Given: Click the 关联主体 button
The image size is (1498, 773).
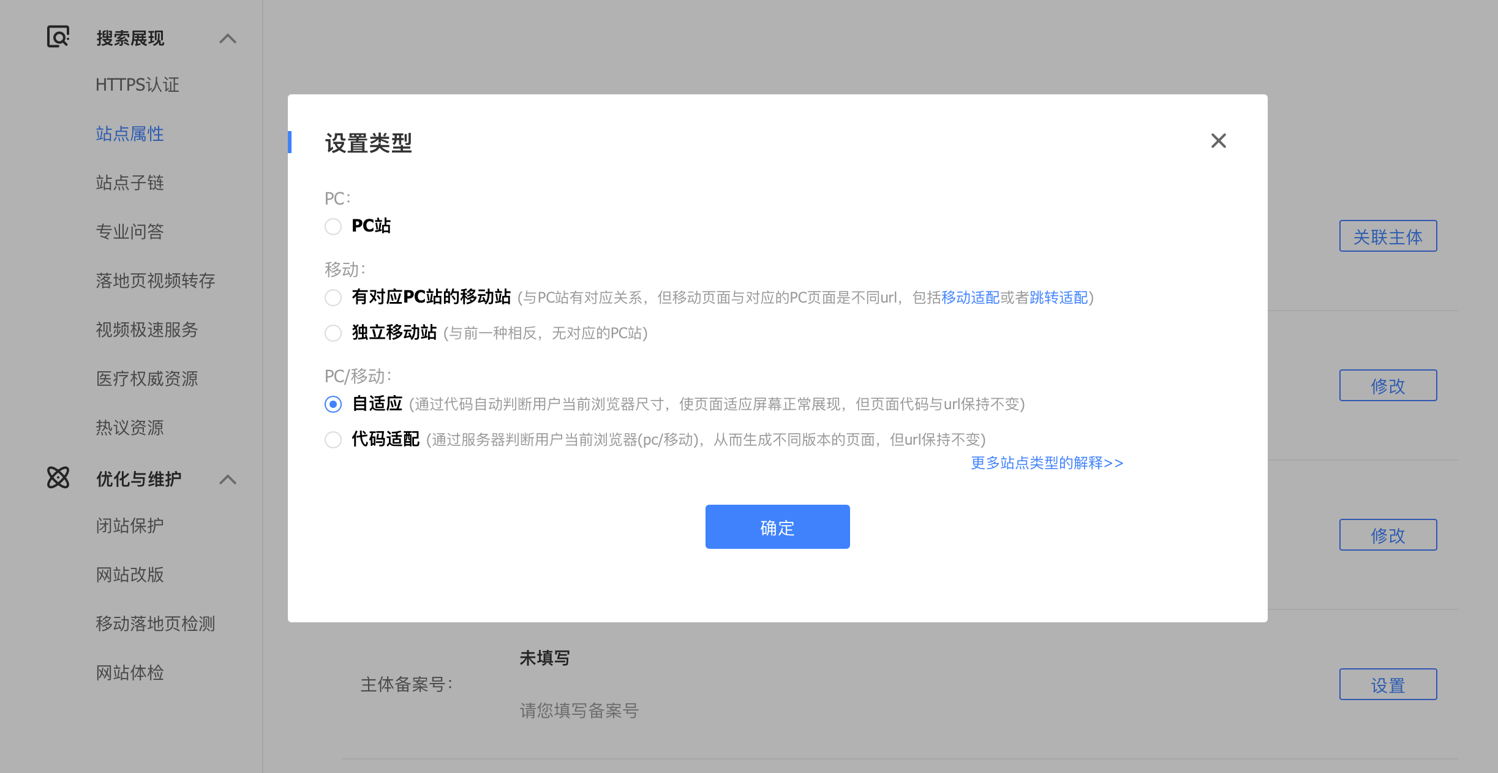Looking at the screenshot, I should 1388,236.
